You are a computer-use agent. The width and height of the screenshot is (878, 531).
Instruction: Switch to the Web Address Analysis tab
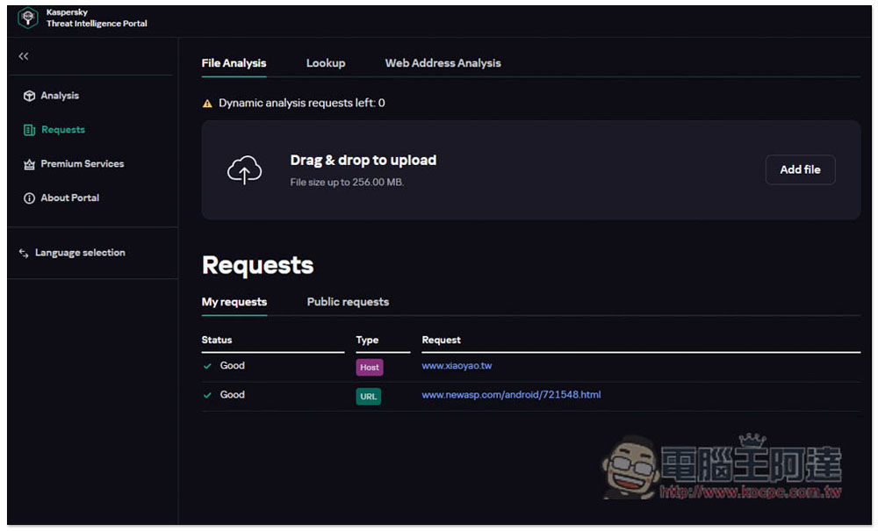pyautogui.click(x=443, y=63)
